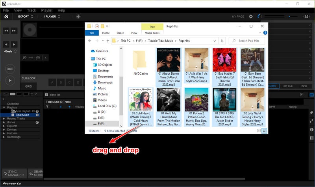Select Collection in the tree
Image resolution: width=315 pixels, height=187 pixels.
point(13,104)
